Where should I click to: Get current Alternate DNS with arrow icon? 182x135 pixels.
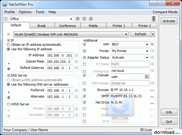(76, 97)
